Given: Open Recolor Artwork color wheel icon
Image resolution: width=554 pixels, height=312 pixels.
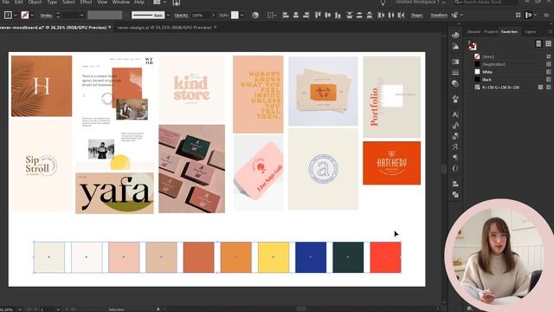Looking at the screenshot, I should [x=255, y=16].
